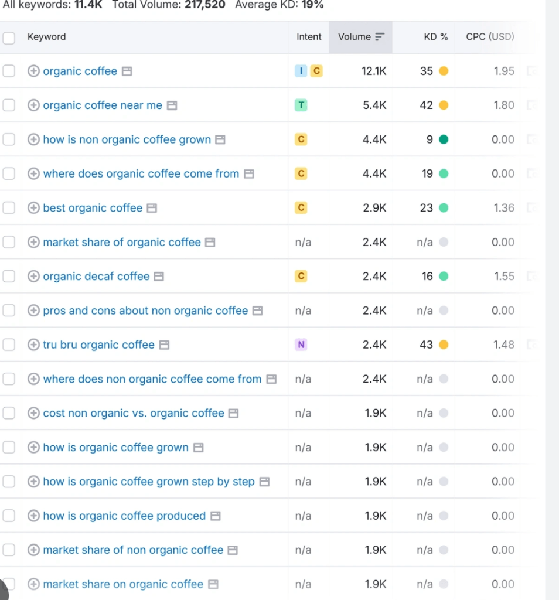Screen dimensions: 559x600
Task: Sort results by the KD % column
Action: (x=436, y=36)
